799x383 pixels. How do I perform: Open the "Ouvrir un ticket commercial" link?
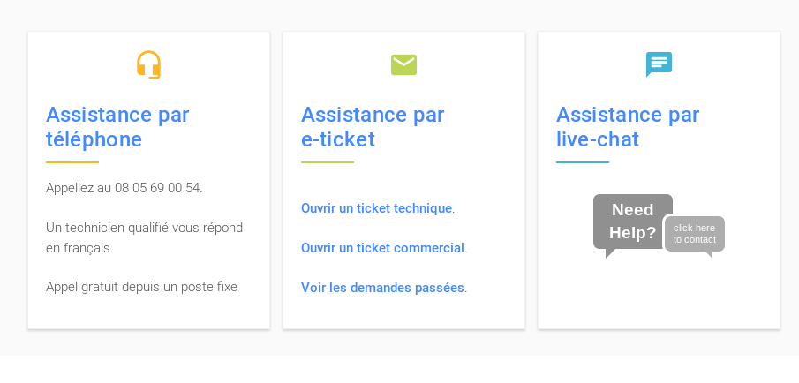[x=382, y=248]
